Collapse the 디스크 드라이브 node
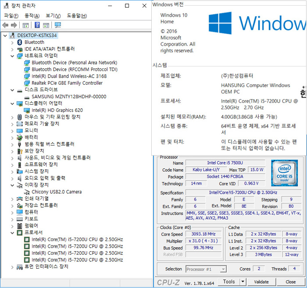The image size is (307, 288). (12, 90)
